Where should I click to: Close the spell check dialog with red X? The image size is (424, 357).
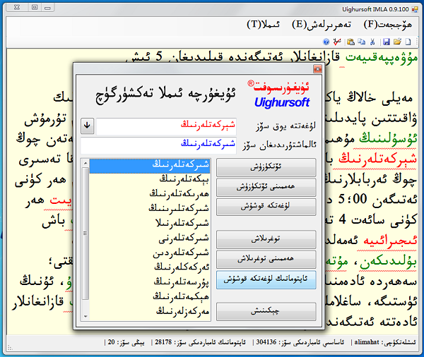click(317, 69)
